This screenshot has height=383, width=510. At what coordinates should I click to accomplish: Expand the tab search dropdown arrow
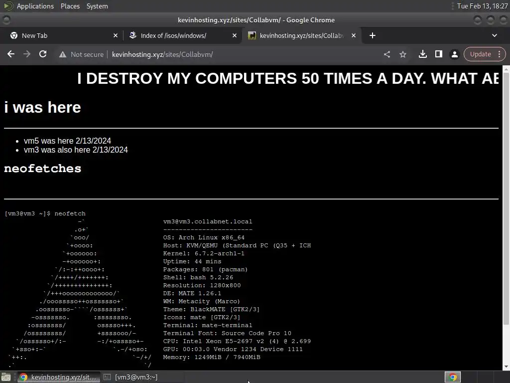(x=495, y=35)
